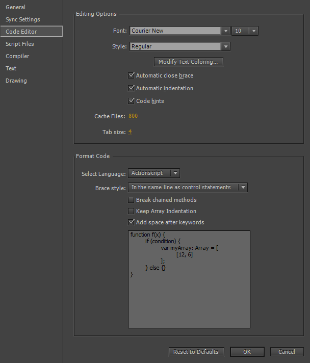Click the Break chained methods label

pos(166,200)
